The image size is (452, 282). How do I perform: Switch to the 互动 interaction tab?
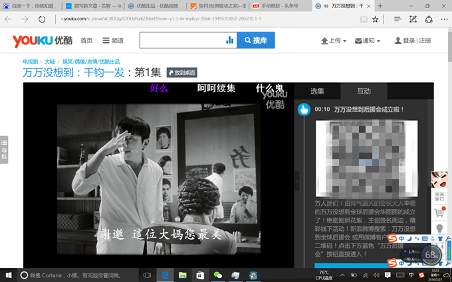pos(364,91)
